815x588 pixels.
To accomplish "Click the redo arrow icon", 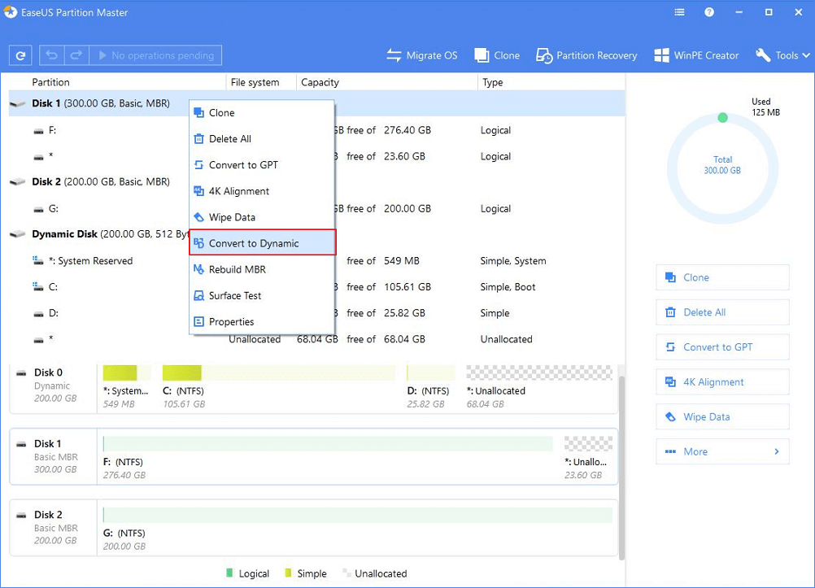I will 76,55.
